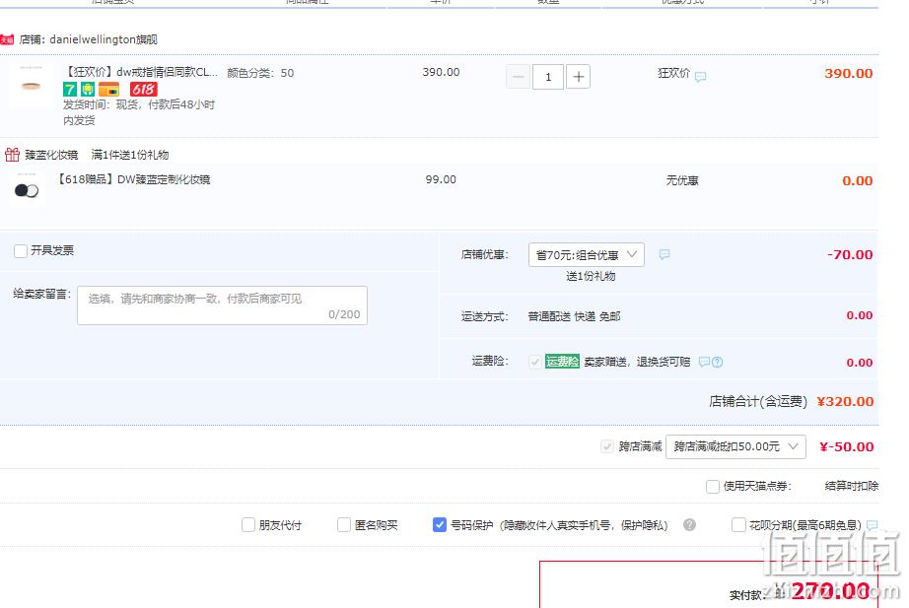
Task: Click the red 390.00 subtotal
Action: [848, 74]
